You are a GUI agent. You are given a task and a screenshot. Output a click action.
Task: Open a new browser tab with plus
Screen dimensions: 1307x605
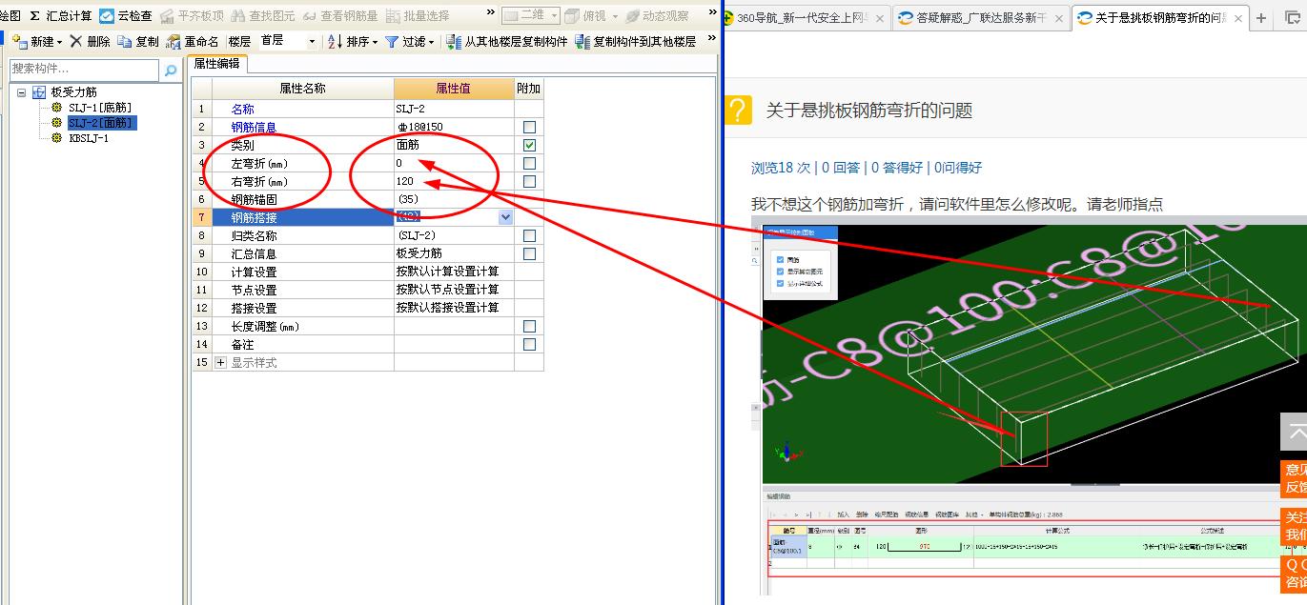pos(1261,18)
